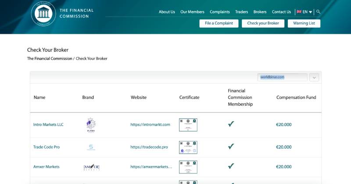Click The Financial Commission breadcrumb link
Screen dimensions: 351x184
(50, 58)
